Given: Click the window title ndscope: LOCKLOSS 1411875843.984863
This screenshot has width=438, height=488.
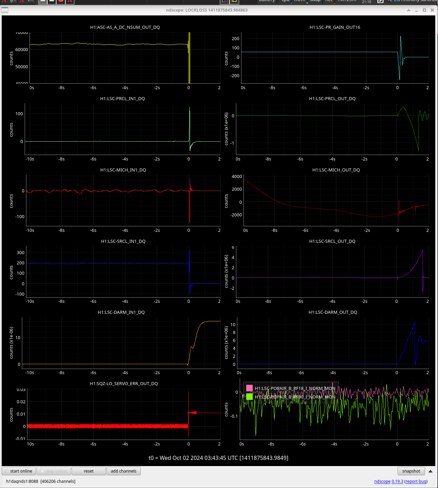Looking at the screenshot, I should click(x=207, y=10).
